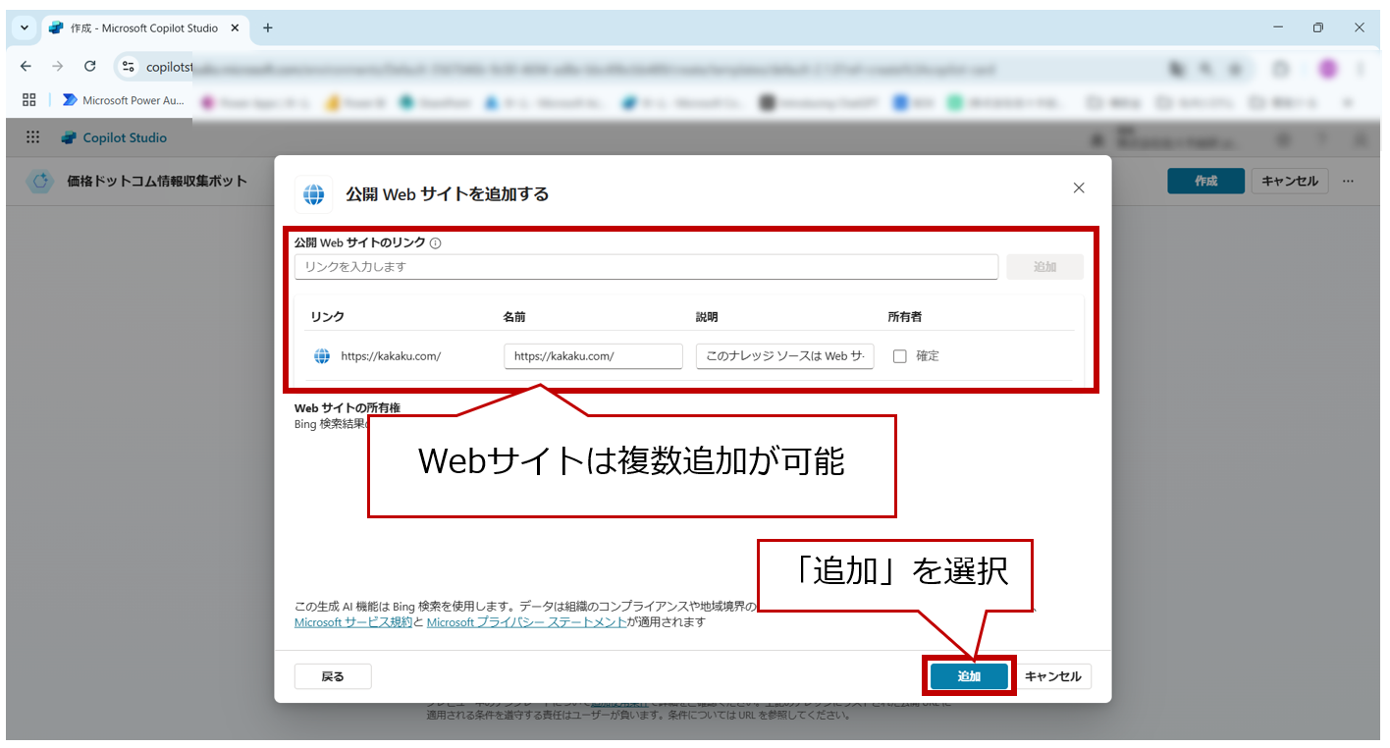The width and height of the screenshot is (1390, 748).
Task: Select the 作成 - Microsoft Copilot Studio tab
Action: pos(142,27)
